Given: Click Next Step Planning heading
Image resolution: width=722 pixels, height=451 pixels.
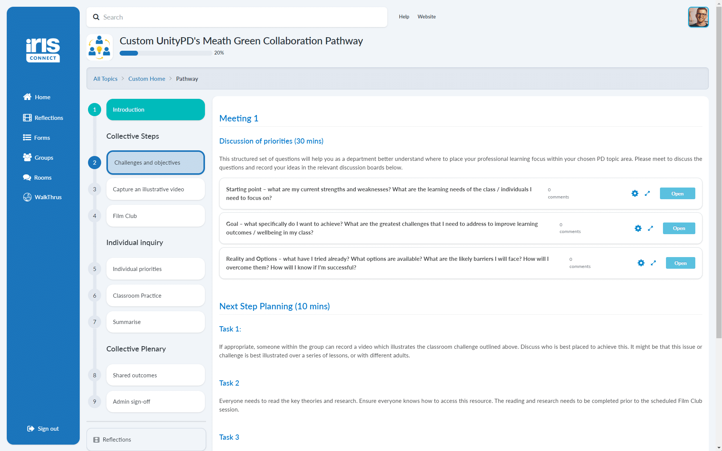Looking at the screenshot, I should (x=275, y=306).
